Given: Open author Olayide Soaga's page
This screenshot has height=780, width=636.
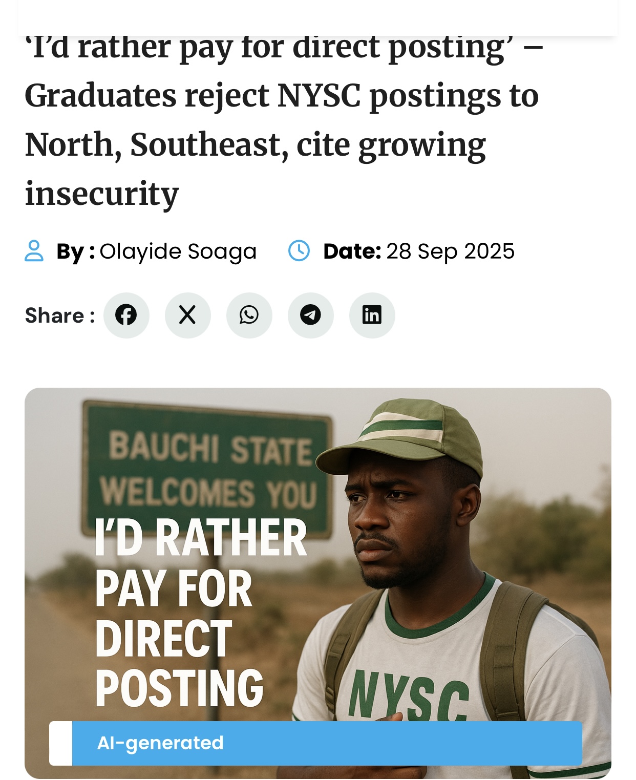Looking at the screenshot, I should [x=178, y=251].
